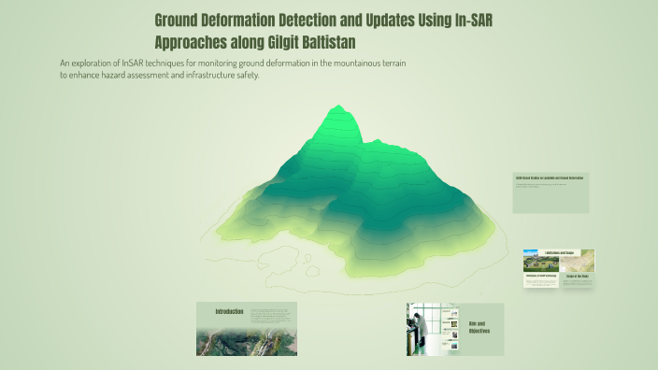
Task: Open the InSAR-Based Studies topic card
Action: coord(551,192)
